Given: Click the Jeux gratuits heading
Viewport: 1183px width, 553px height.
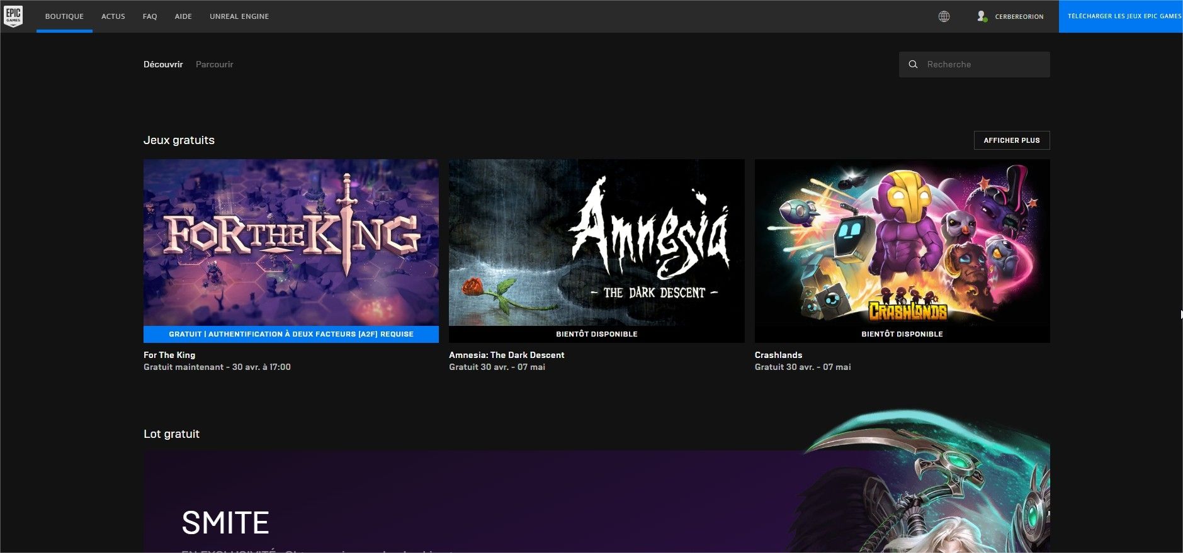Looking at the screenshot, I should [179, 140].
